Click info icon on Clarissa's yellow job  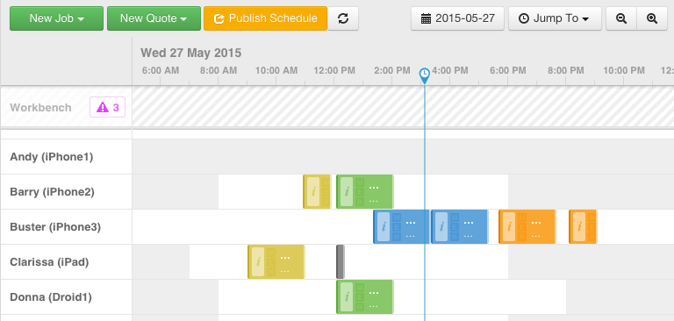(258, 261)
